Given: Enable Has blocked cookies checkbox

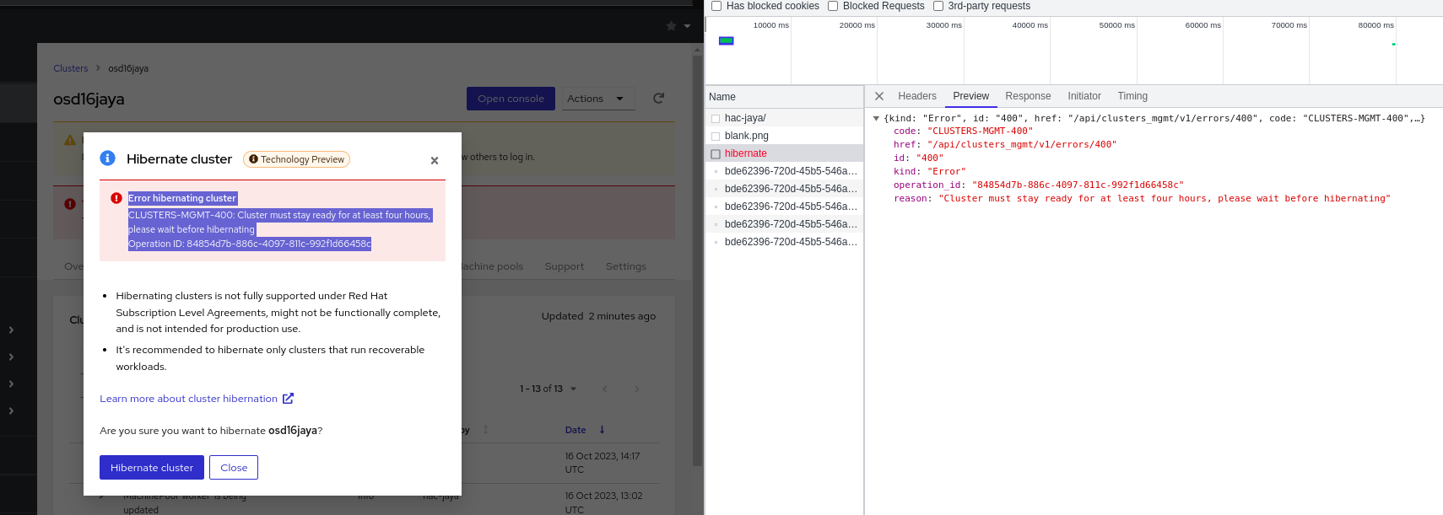Looking at the screenshot, I should point(716,6).
